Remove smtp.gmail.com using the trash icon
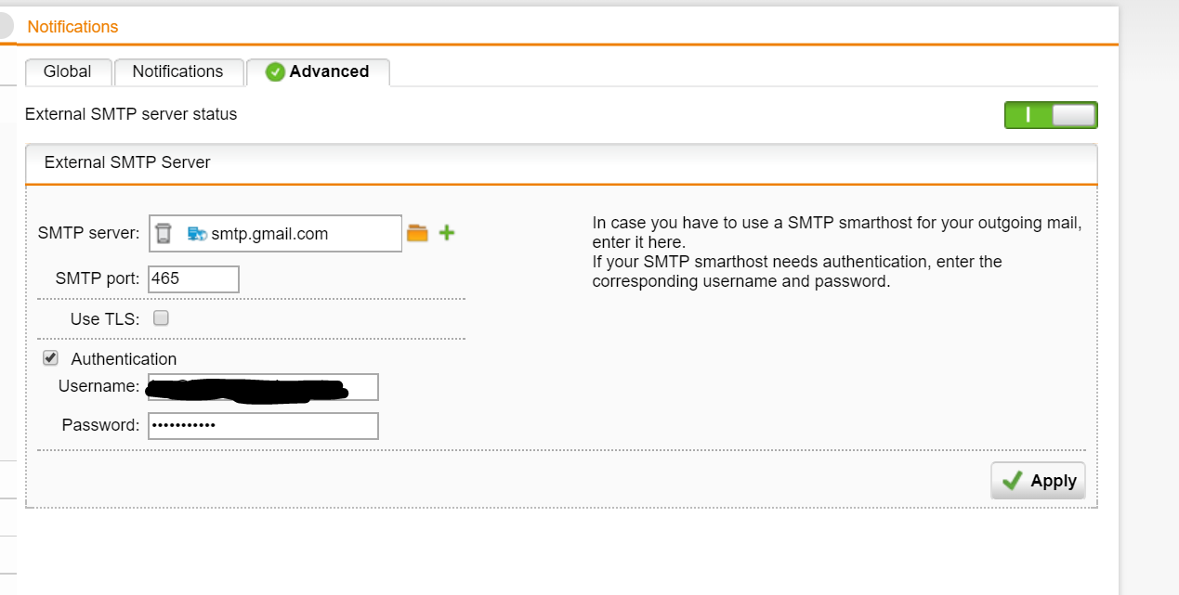The height and width of the screenshot is (595, 1179). [164, 233]
